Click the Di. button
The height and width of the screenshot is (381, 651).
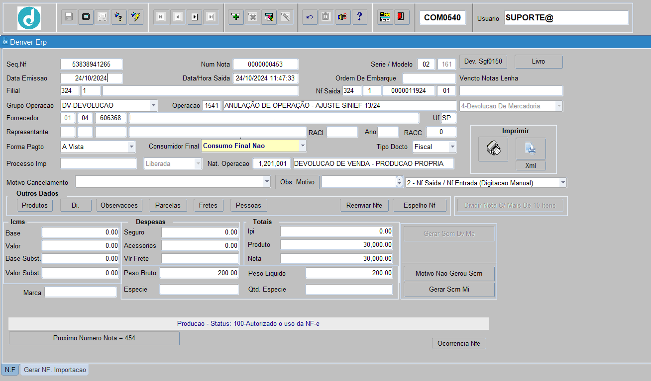pyautogui.click(x=76, y=205)
